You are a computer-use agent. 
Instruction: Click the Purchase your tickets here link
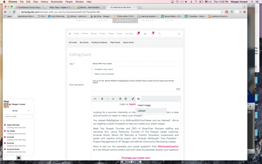pos(136,158)
